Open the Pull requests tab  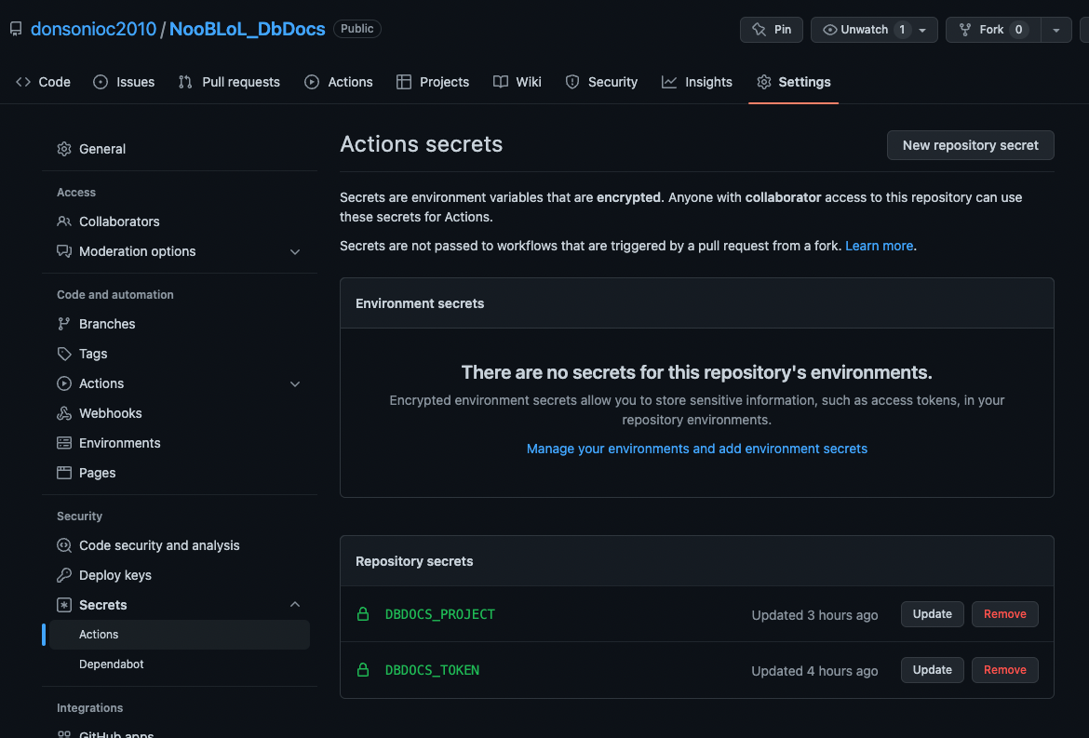click(229, 82)
